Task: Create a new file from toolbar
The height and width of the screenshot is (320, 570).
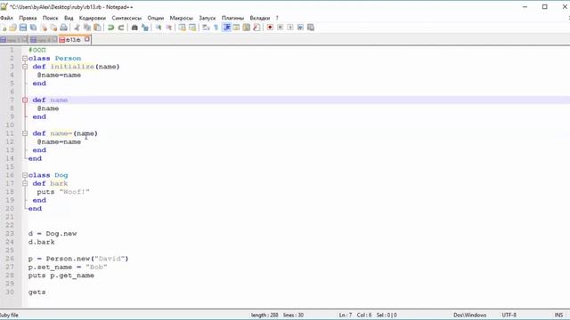Action: coord(4,28)
